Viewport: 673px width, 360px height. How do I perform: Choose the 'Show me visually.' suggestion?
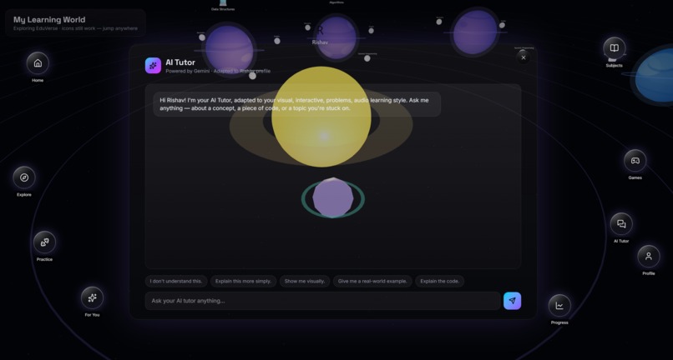pos(305,281)
